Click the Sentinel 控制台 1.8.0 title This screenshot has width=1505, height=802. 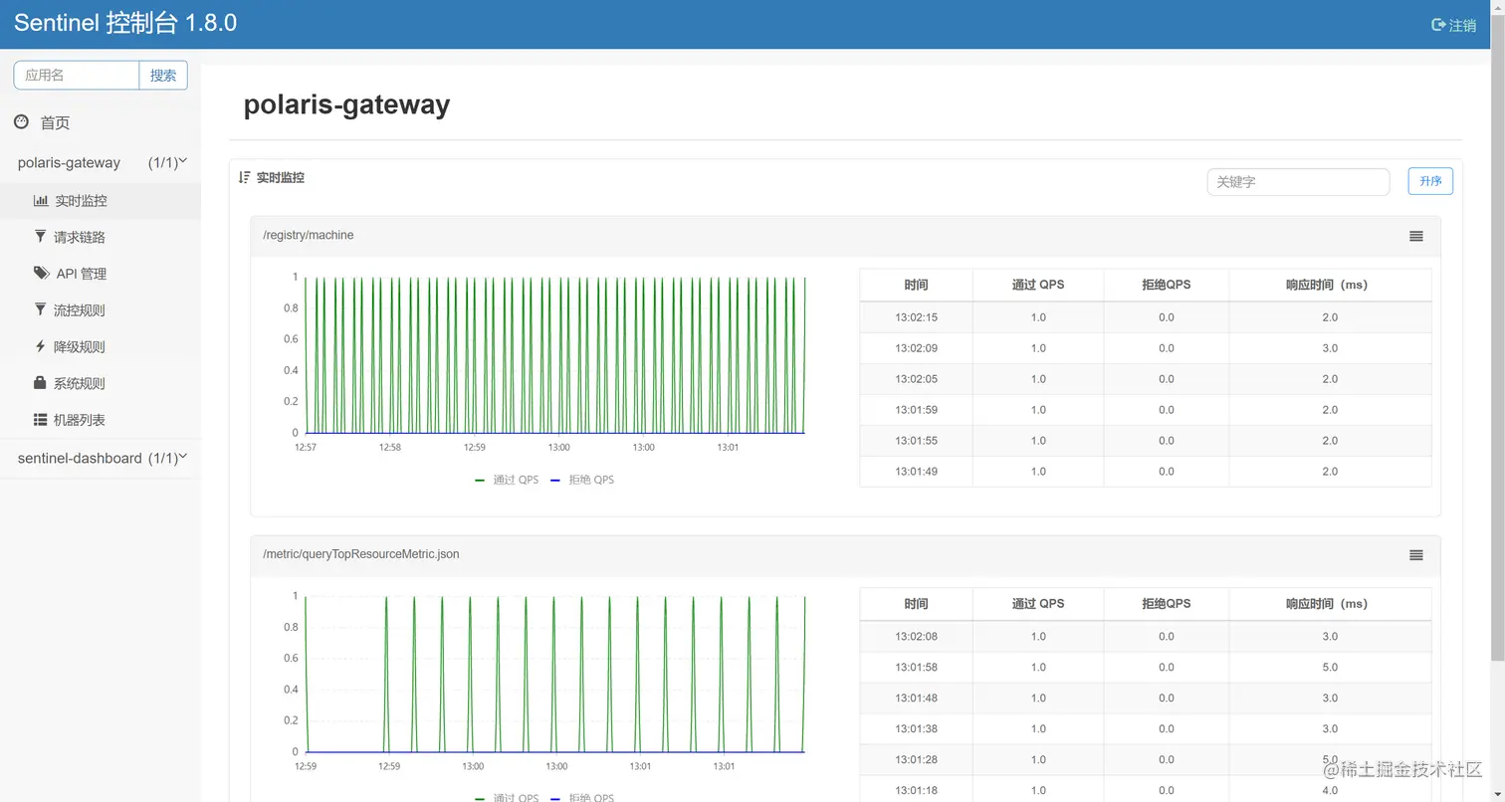click(x=125, y=23)
